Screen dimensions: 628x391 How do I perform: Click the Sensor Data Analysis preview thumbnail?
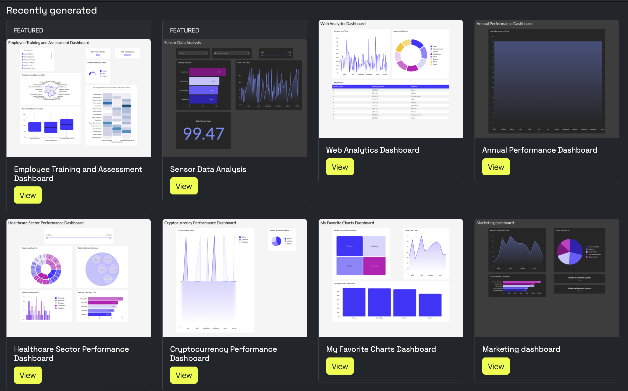tap(234, 98)
